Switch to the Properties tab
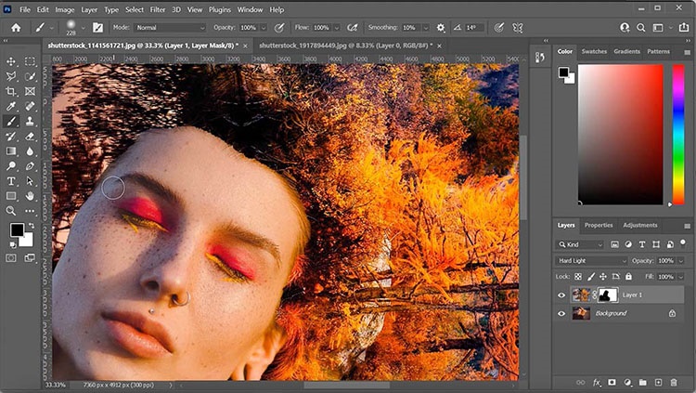The width and height of the screenshot is (696, 393). coord(599,225)
